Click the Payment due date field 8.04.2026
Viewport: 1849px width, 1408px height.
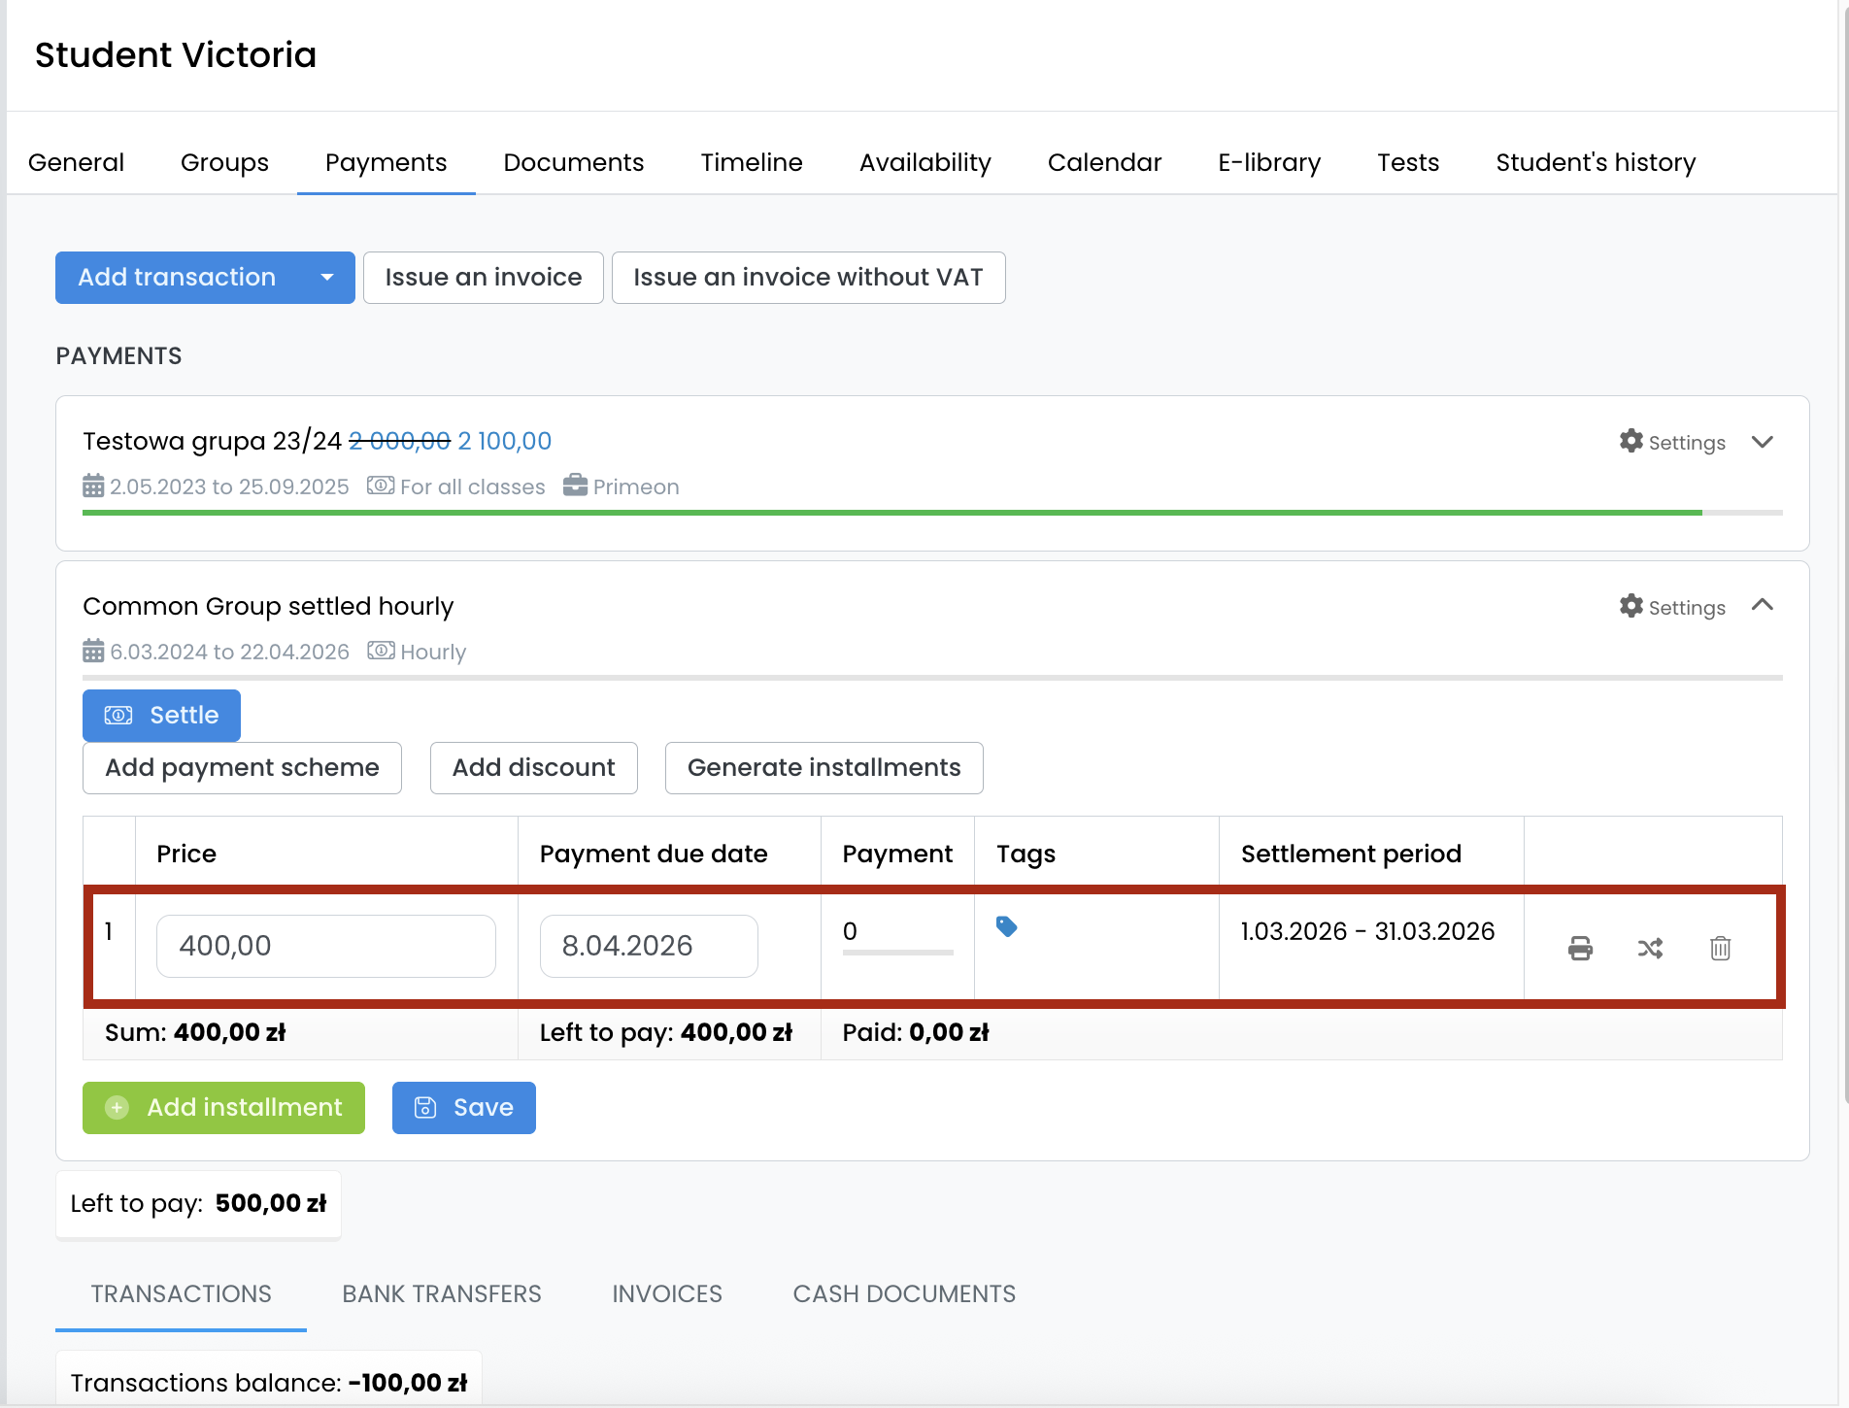tap(648, 946)
